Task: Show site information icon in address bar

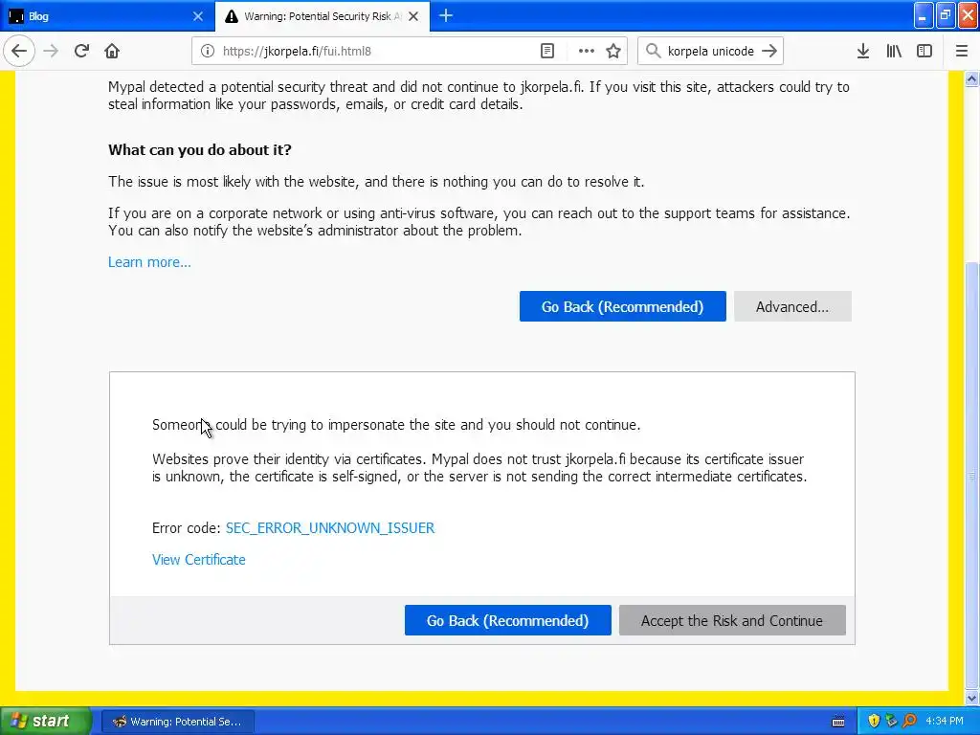Action: (208, 52)
